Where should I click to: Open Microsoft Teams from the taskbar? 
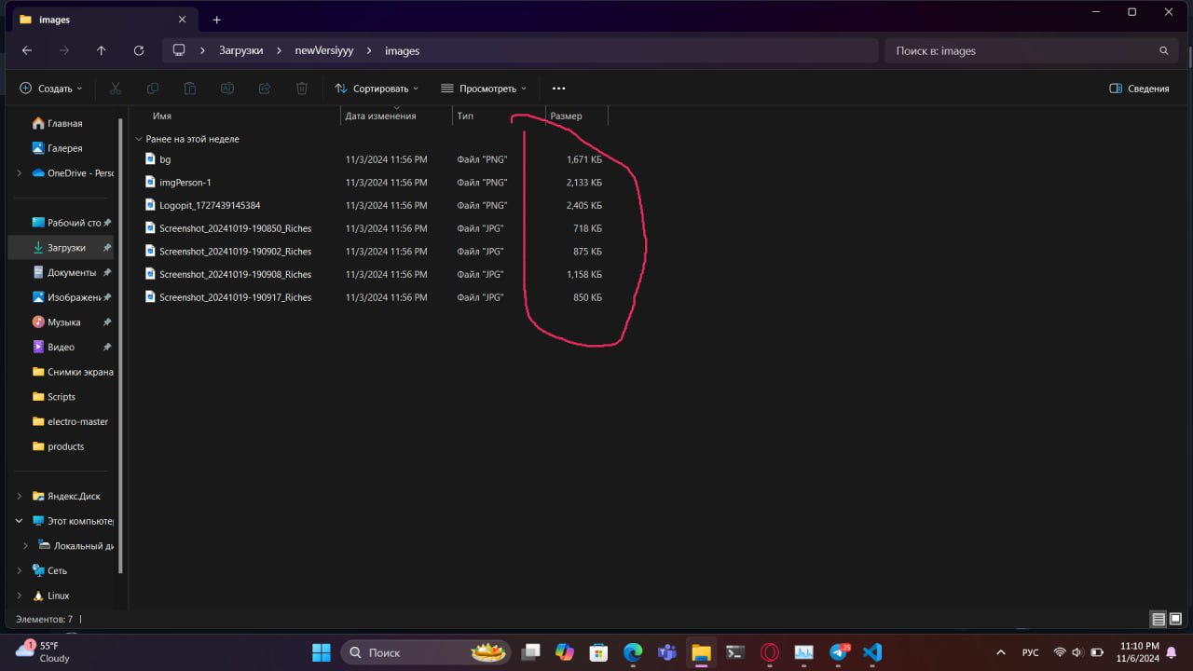(x=667, y=652)
